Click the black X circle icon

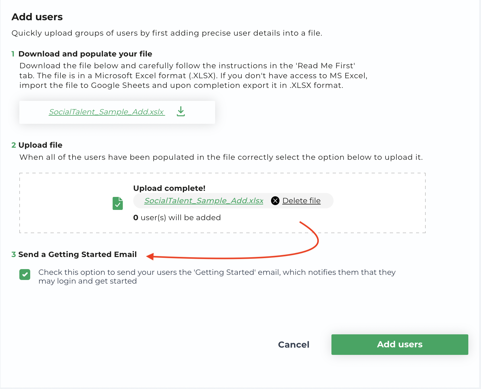(x=275, y=201)
